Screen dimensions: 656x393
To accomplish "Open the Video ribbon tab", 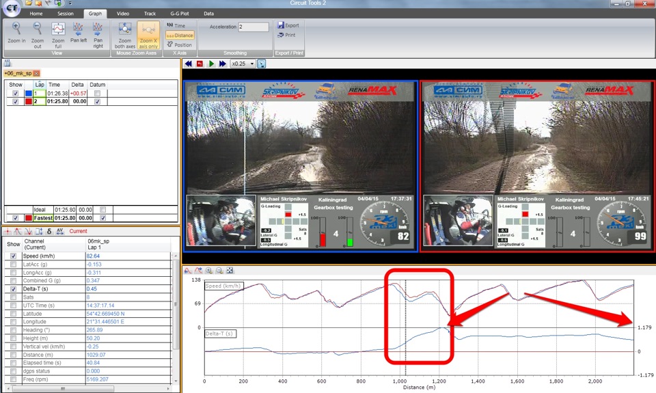I will click(x=122, y=14).
